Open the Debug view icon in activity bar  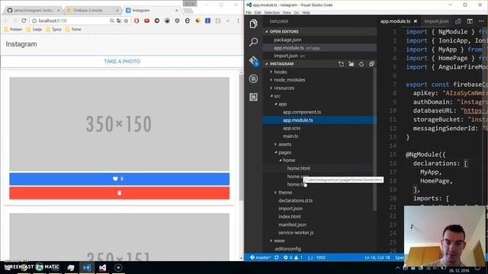tap(253, 78)
